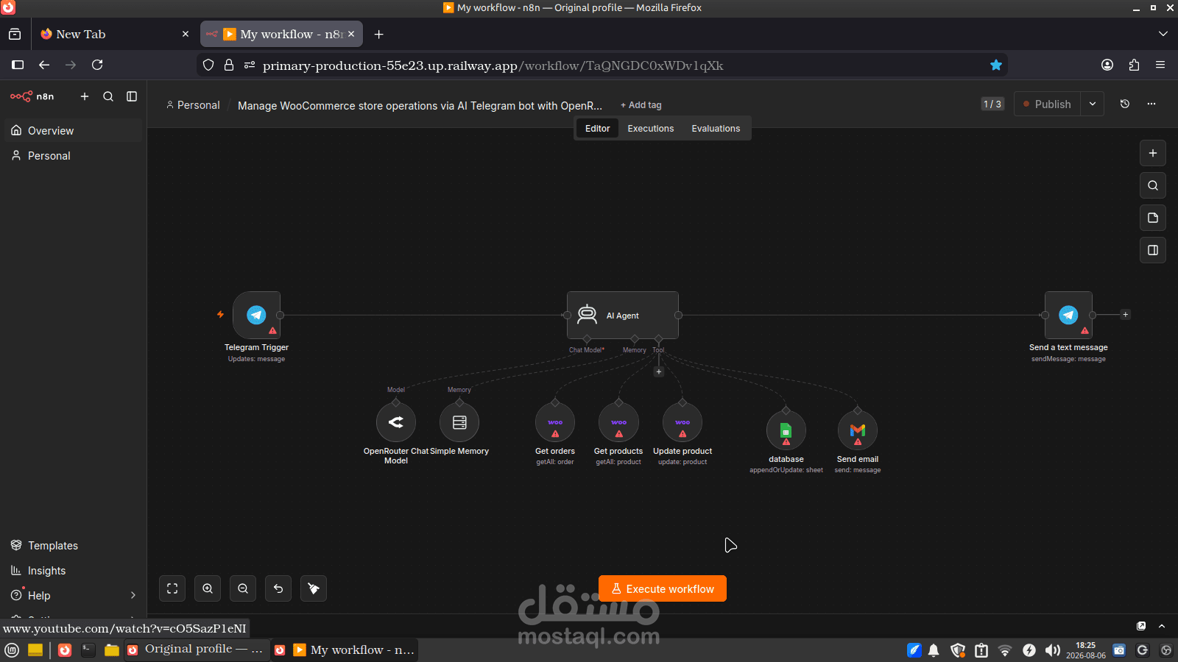This screenshot has height=662, width=1178.
Task: Open the Send a text message node
Action: [x=1068, y=315]
